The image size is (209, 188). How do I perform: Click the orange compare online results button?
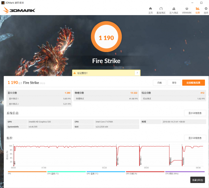[x=193, y=83]
